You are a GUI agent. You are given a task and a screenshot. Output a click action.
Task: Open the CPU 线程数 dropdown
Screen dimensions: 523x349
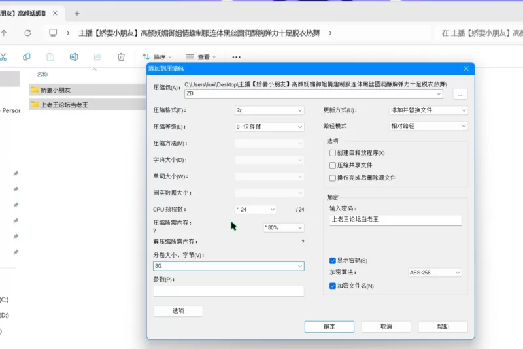pyautogui.click(x=256, y=209)
